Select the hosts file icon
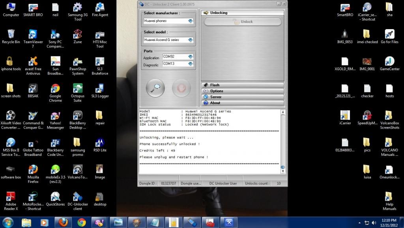The image size is (404, 228). pos(389,91)
